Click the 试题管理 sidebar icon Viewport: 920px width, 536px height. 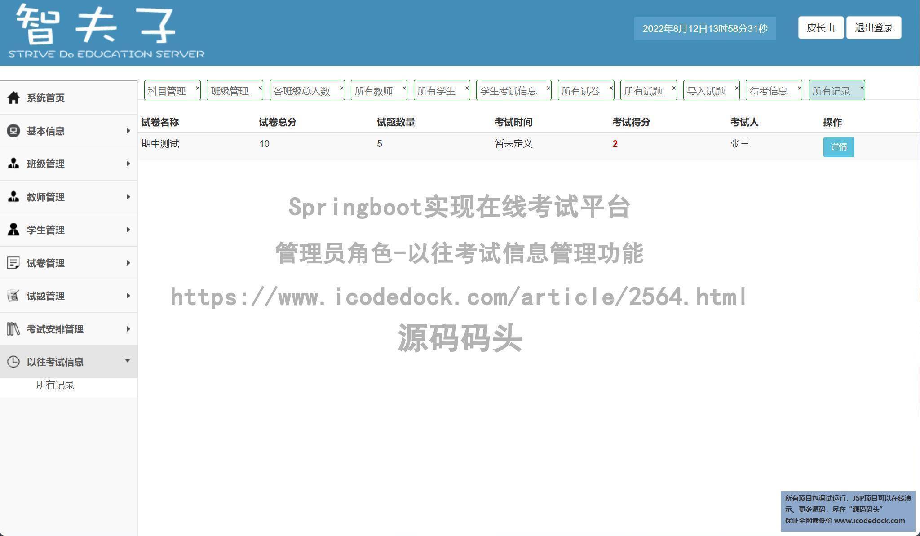click(13, 296)
